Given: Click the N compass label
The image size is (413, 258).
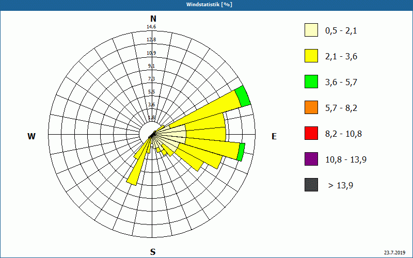Looking at the screenshot, I should click(153, 19).
